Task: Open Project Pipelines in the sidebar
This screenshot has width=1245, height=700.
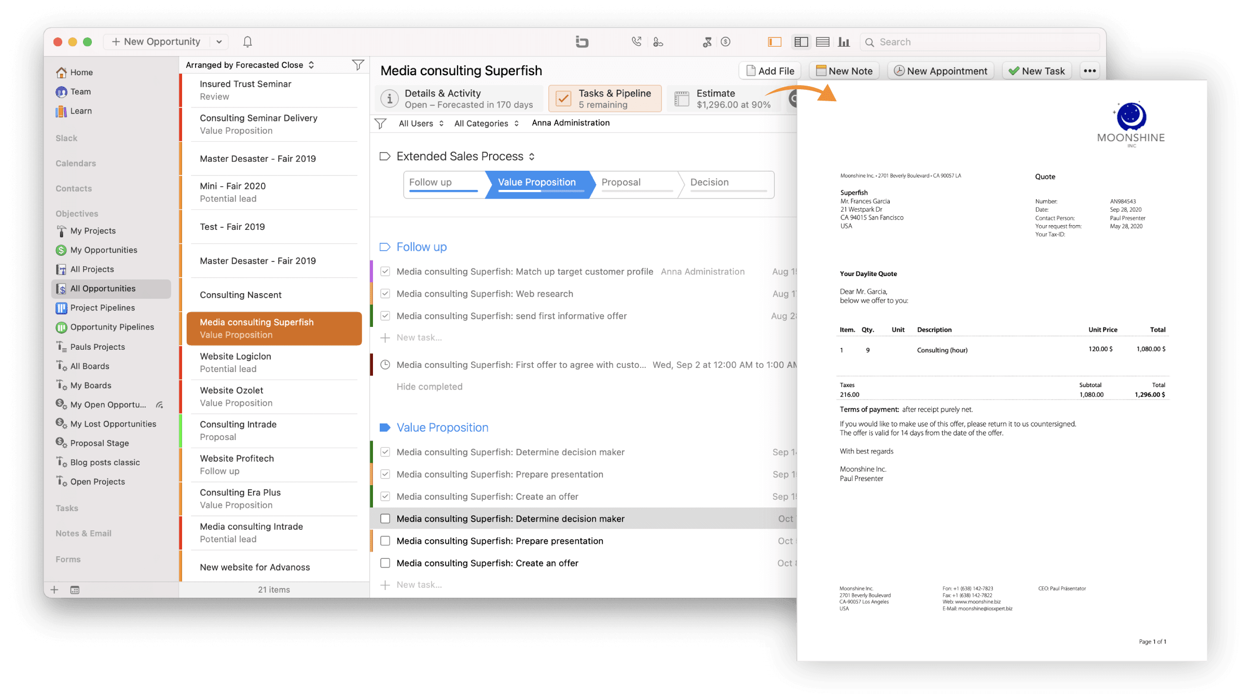Action: point(95,308)
